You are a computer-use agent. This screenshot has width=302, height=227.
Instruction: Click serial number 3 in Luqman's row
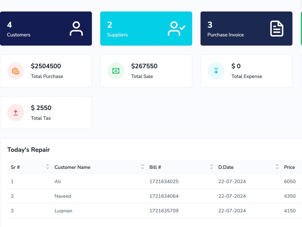tap(12, 211)
